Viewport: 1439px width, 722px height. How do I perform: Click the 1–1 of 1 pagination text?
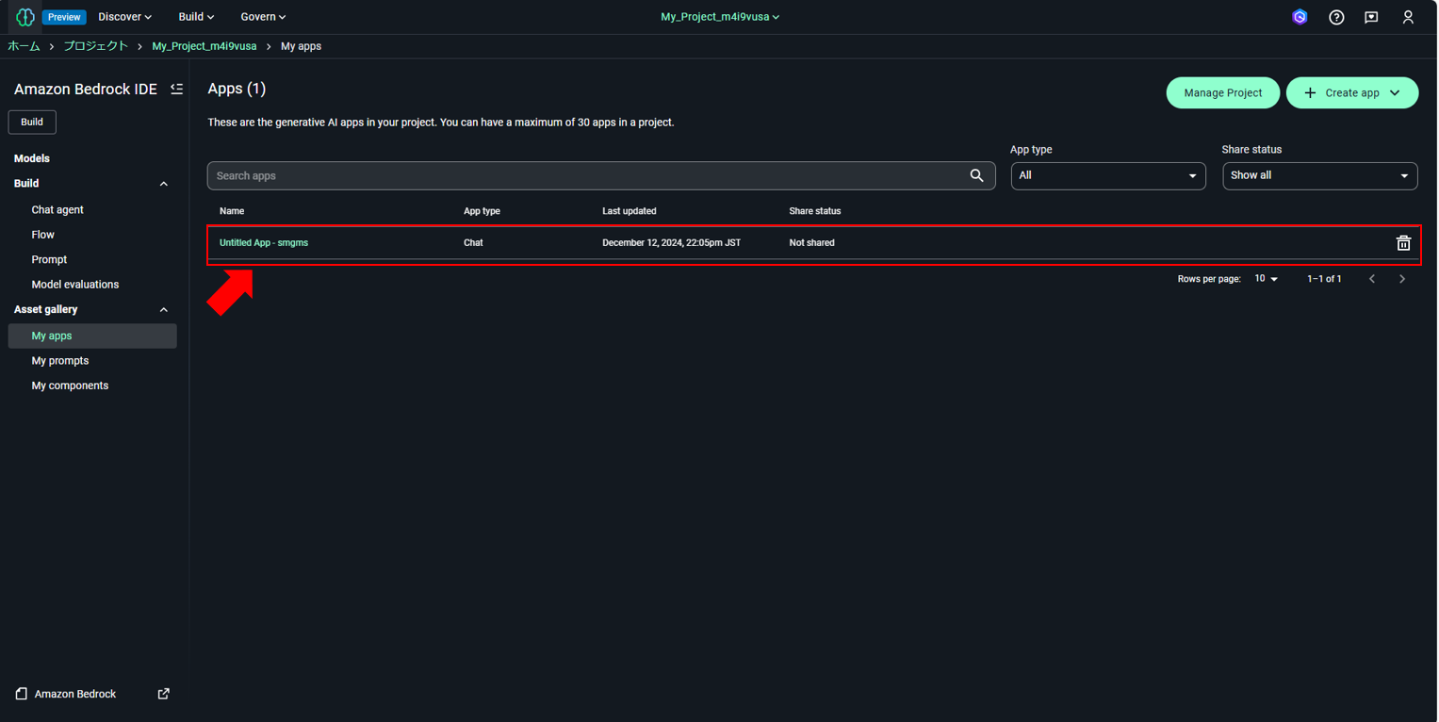[1324, 279]
